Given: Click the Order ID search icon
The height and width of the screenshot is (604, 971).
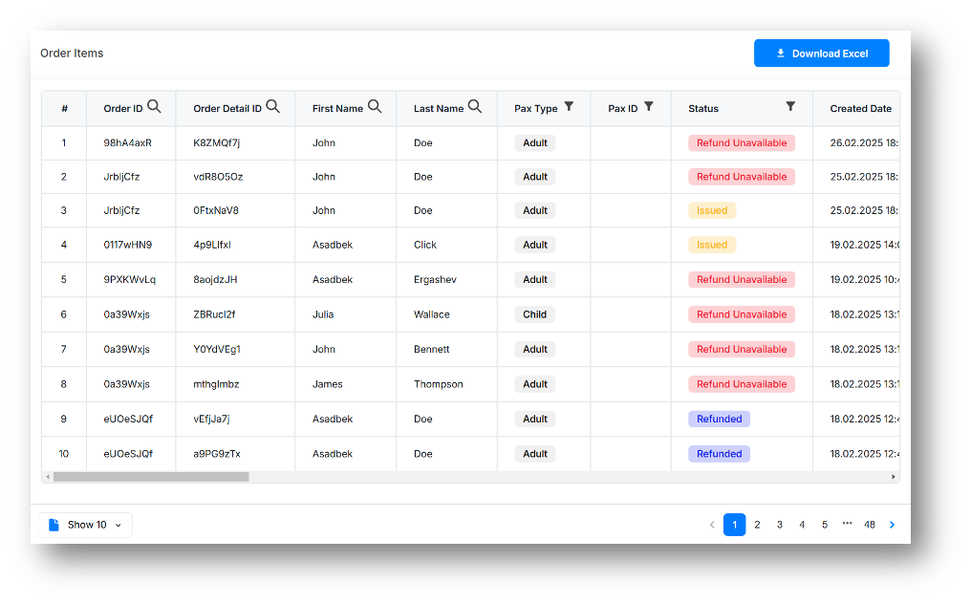Looking at the screenshot, I should pos(154,107).
